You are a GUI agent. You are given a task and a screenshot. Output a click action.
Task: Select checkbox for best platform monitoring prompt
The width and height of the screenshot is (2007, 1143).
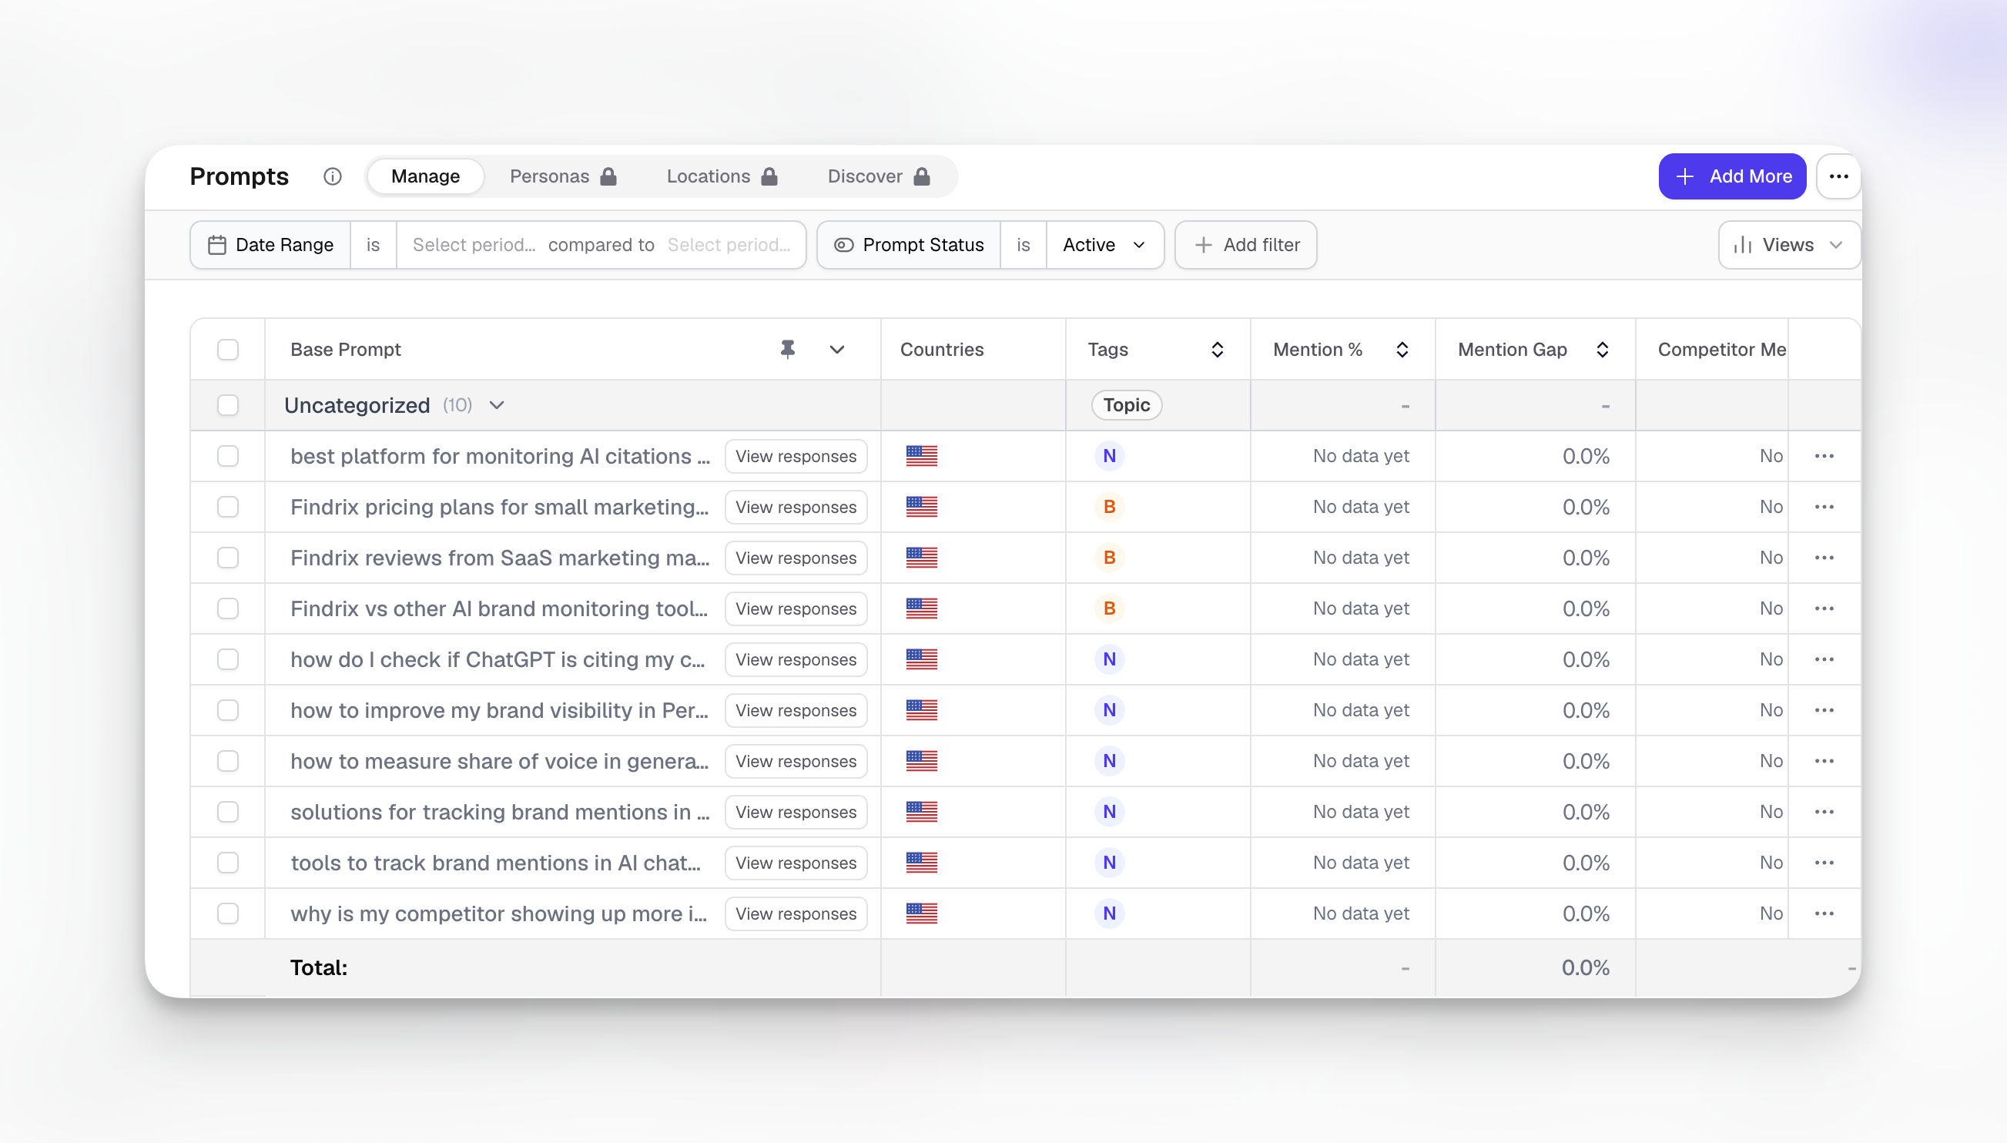(x=228, y=456)
